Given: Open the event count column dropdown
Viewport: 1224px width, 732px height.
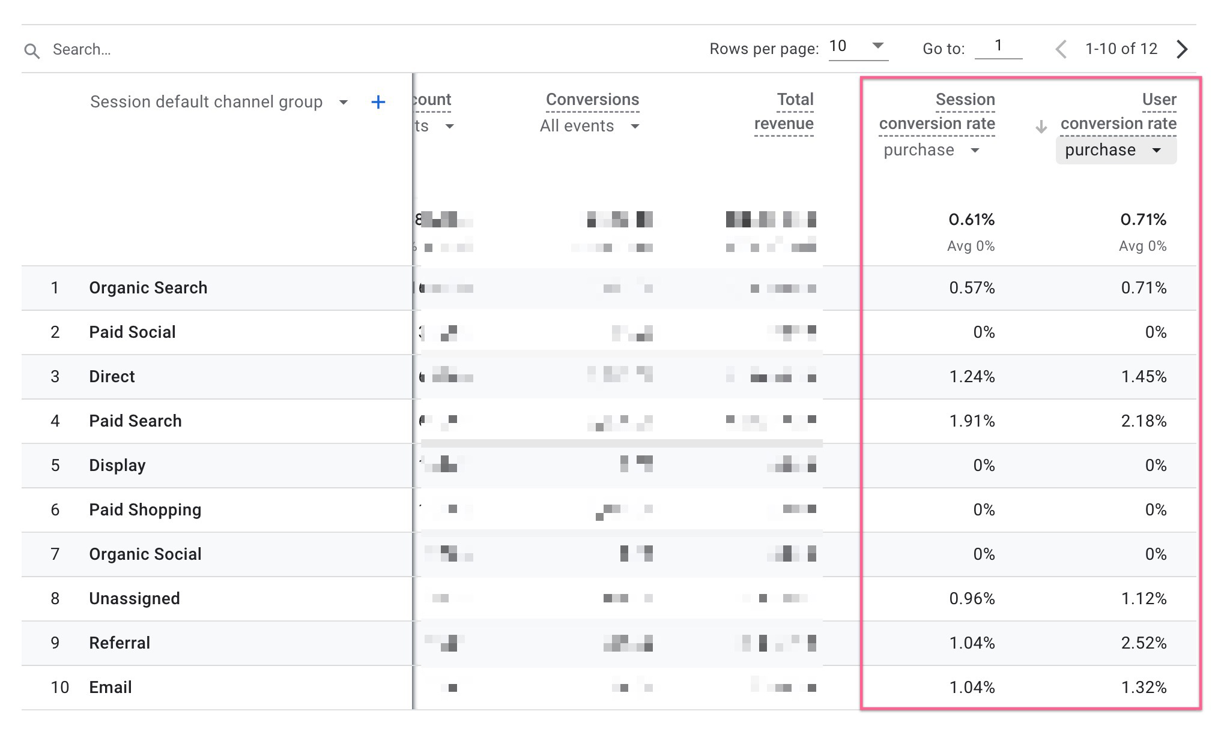Looking at the screenshot, I should pos(449,126).
